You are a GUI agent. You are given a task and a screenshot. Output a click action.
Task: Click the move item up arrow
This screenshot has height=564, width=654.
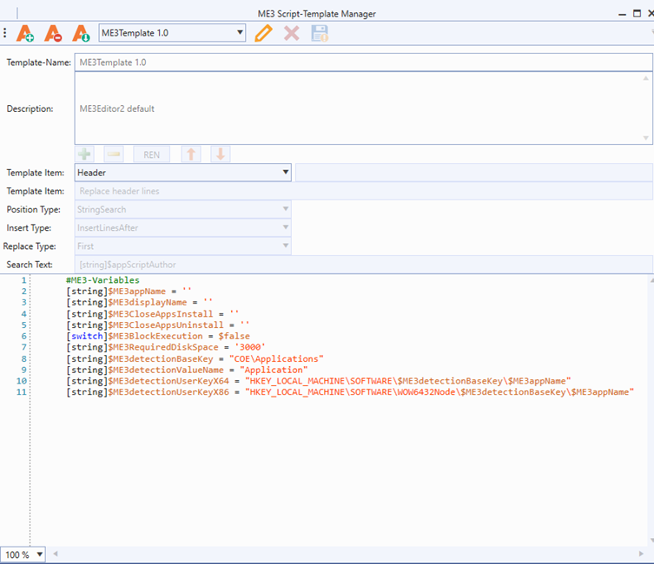coord(191,154)
